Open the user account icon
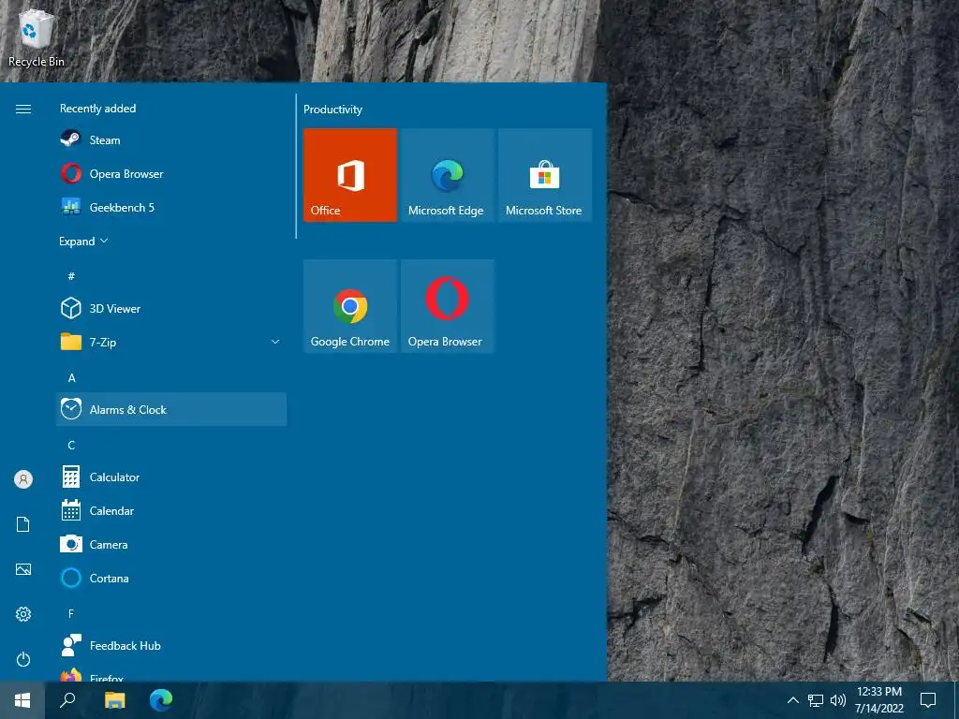Viewport: 959px width, 719px height. click(x=23, y=479)
